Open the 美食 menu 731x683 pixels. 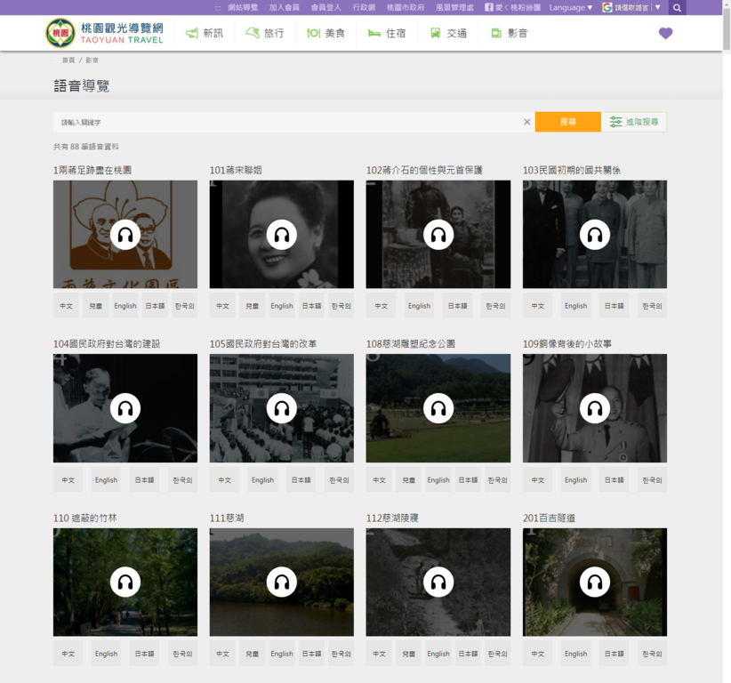point(325,34)
